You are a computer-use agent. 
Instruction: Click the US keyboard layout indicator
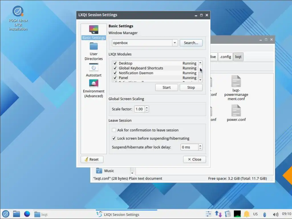click(x=255, y=214)
